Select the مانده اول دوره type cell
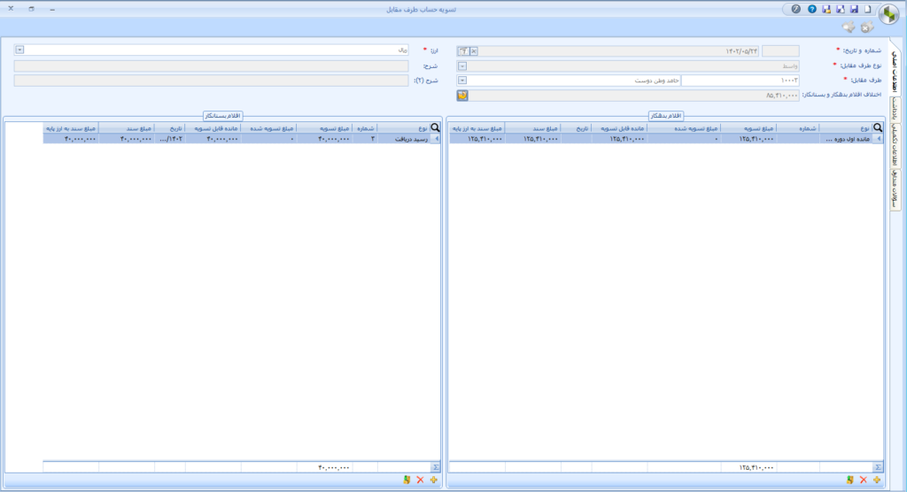 tap(846, 139)
